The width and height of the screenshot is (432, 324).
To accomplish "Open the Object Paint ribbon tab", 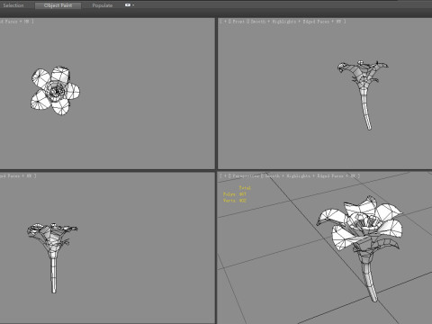I will 58,5.
